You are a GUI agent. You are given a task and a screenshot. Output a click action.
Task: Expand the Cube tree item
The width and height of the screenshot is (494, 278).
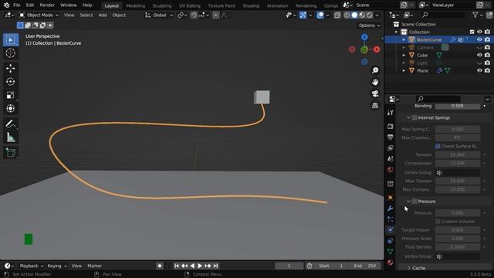[x=404, y=55]
